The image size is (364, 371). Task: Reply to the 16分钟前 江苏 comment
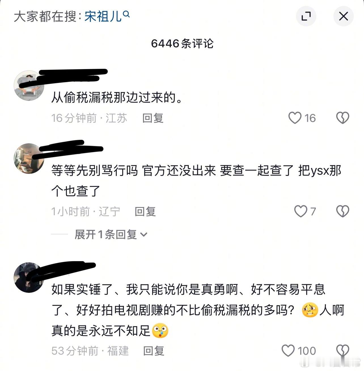(x=153, y=118)
